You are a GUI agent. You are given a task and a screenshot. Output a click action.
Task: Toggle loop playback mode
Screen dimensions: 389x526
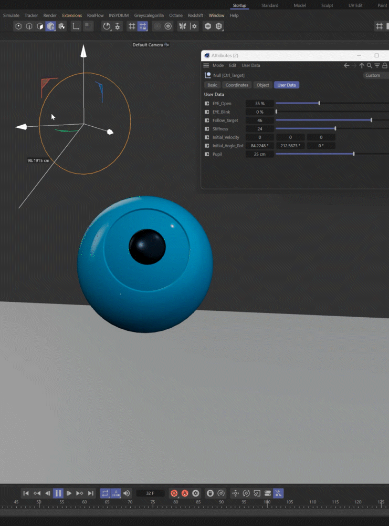105,493
